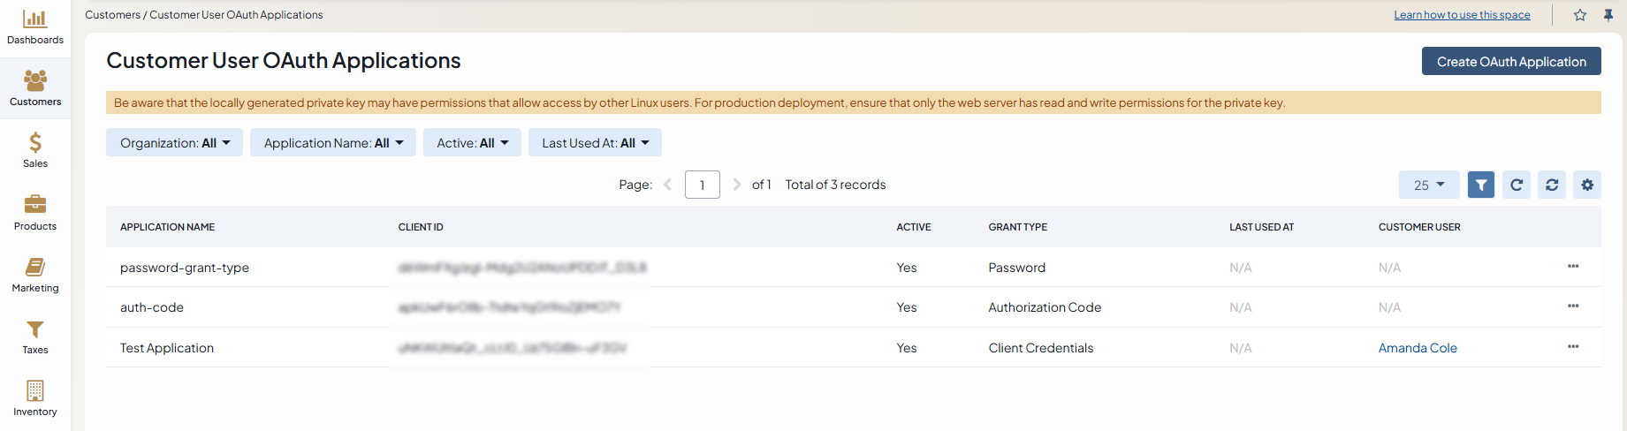Click the page number input field

pyautogui.click(x=702, y=185)
